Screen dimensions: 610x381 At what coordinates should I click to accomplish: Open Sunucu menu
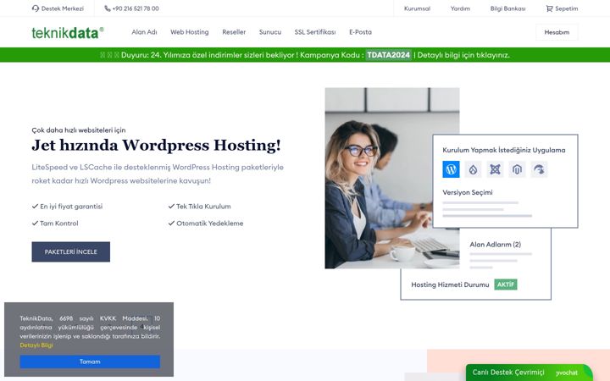click(270, 32)
